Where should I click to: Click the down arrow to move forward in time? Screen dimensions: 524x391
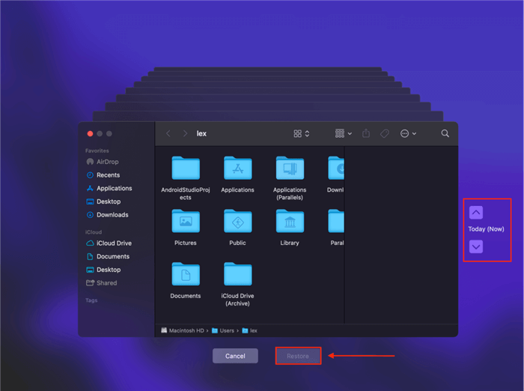(476, 246)
